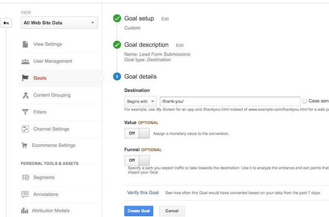
Task: Click the Cancel button
Action: pyautogui.click(x=172, y=211)
